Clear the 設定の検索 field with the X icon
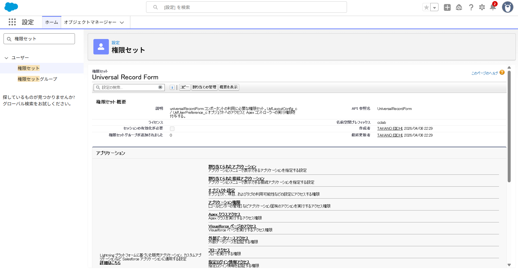Viewport: 518px width, 269px height. (x=160, y=87)
